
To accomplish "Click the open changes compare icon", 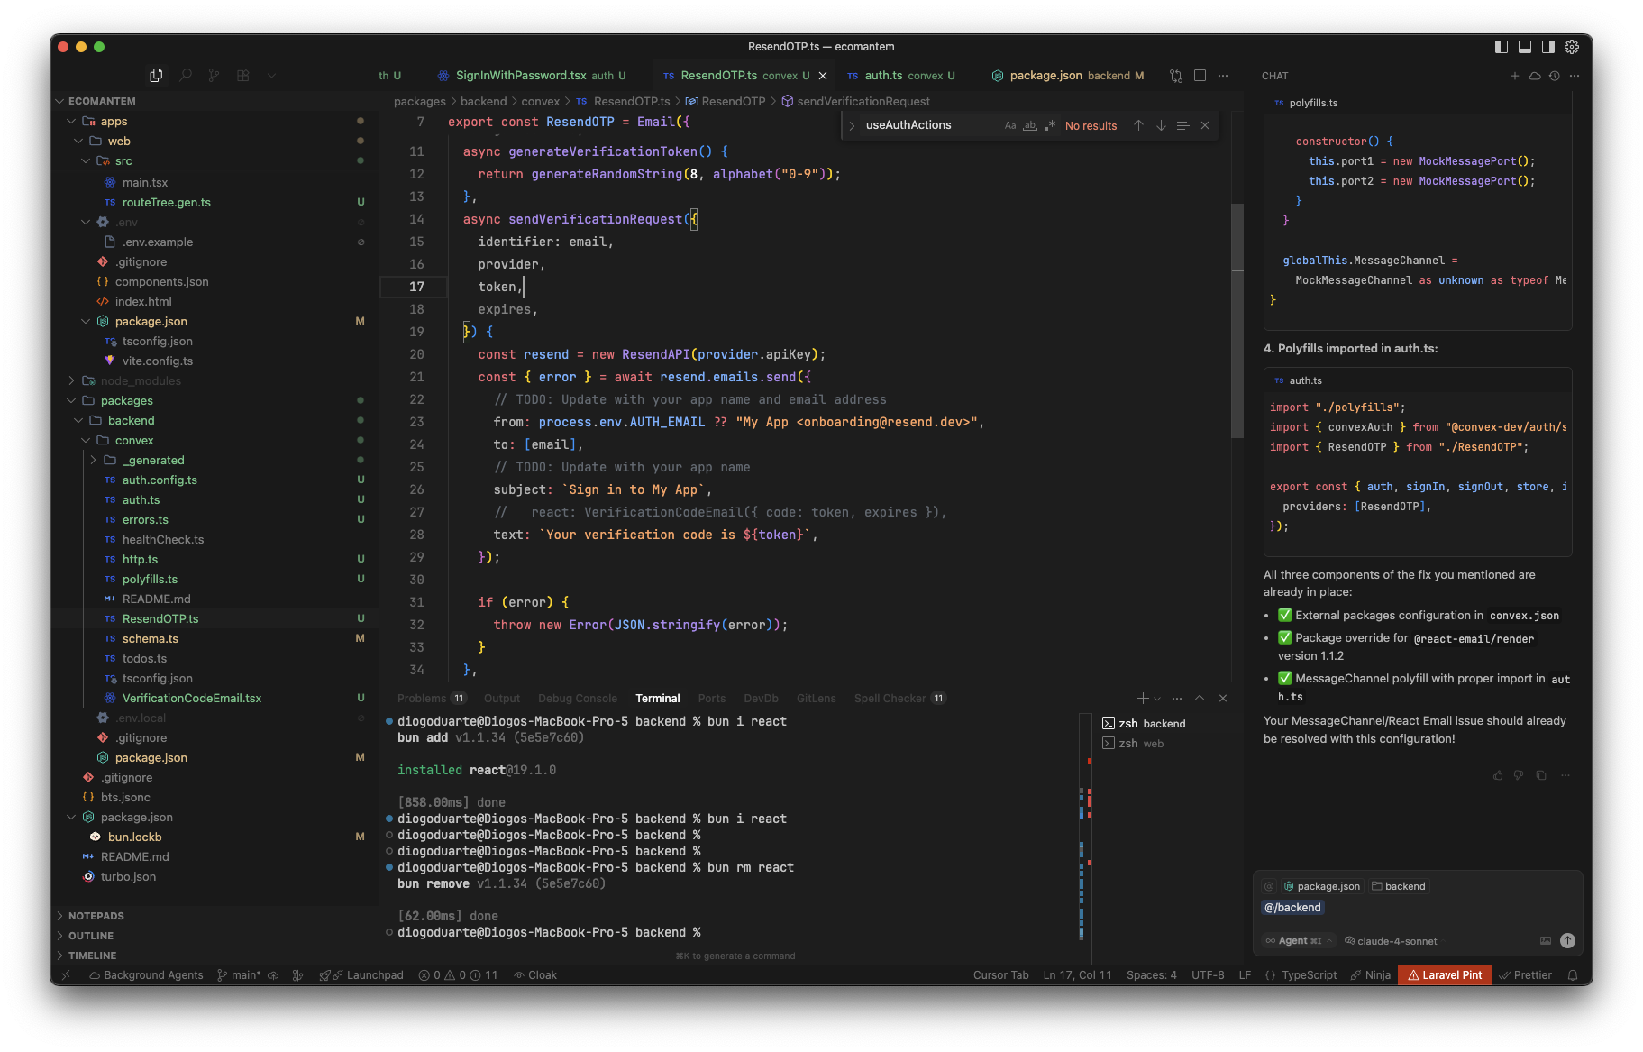I will [x=1176, y=76].
